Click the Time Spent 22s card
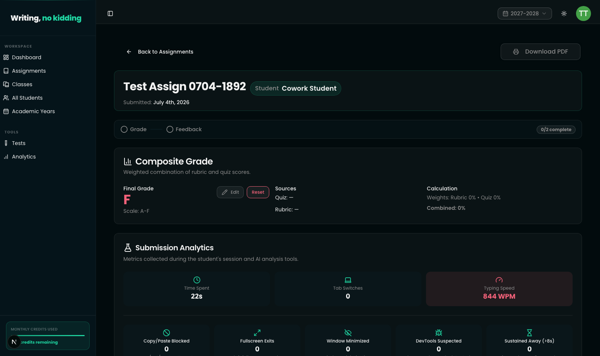600x356 pixels. [x=197, y=289]
